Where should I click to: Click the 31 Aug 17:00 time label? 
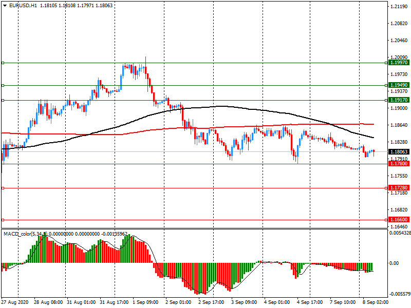click(x=114, y=302)
